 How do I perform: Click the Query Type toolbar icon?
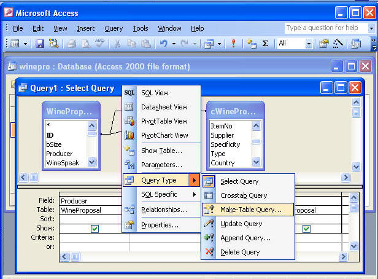[209, 44]
